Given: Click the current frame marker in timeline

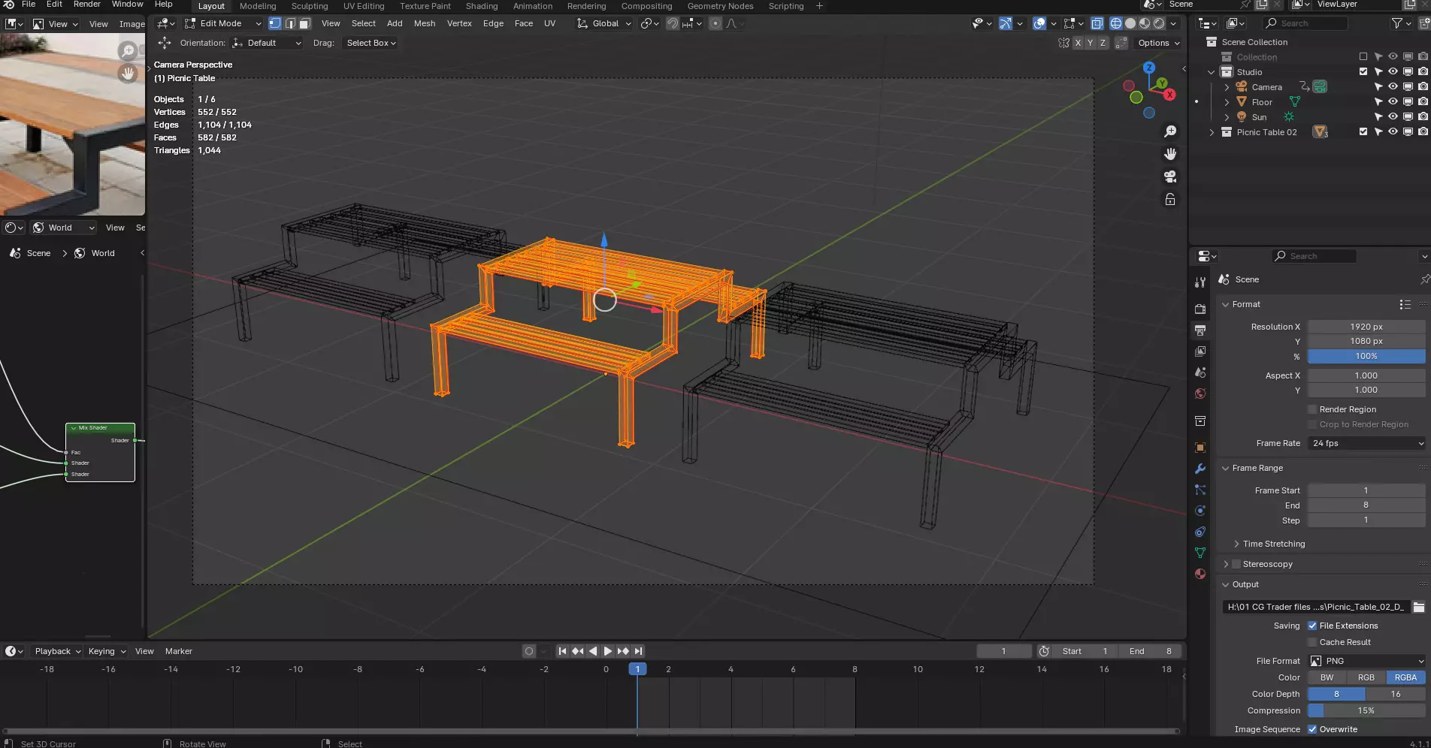Looking at the screenshot, I should point(637,669).
